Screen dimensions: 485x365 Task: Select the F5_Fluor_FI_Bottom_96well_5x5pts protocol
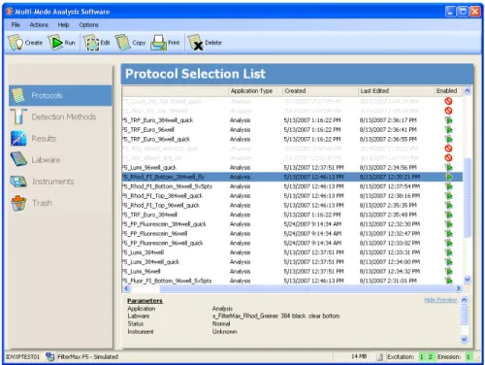click(x=167, y=281)
